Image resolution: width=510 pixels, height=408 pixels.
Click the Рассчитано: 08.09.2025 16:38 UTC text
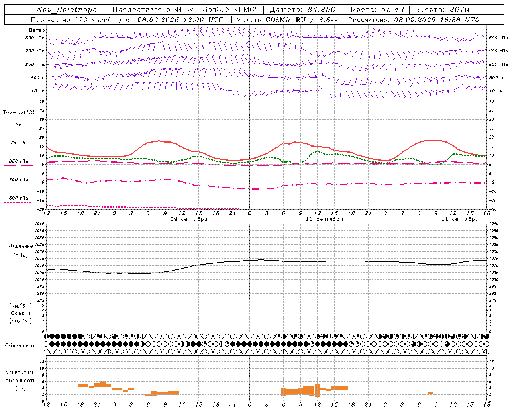[x=414, y=20]
